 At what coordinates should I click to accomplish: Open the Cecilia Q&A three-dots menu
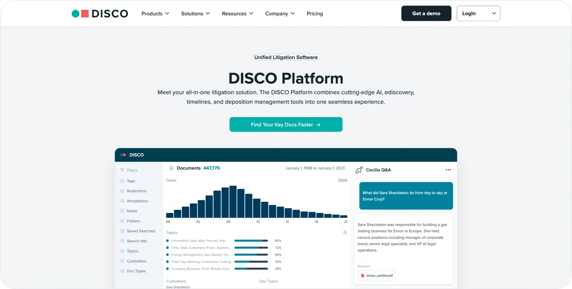point(448,170)
